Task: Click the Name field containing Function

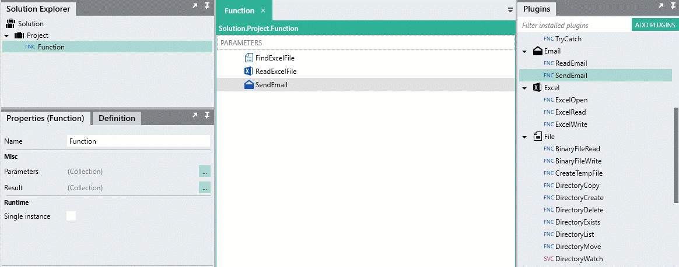Action: (139, 141)
